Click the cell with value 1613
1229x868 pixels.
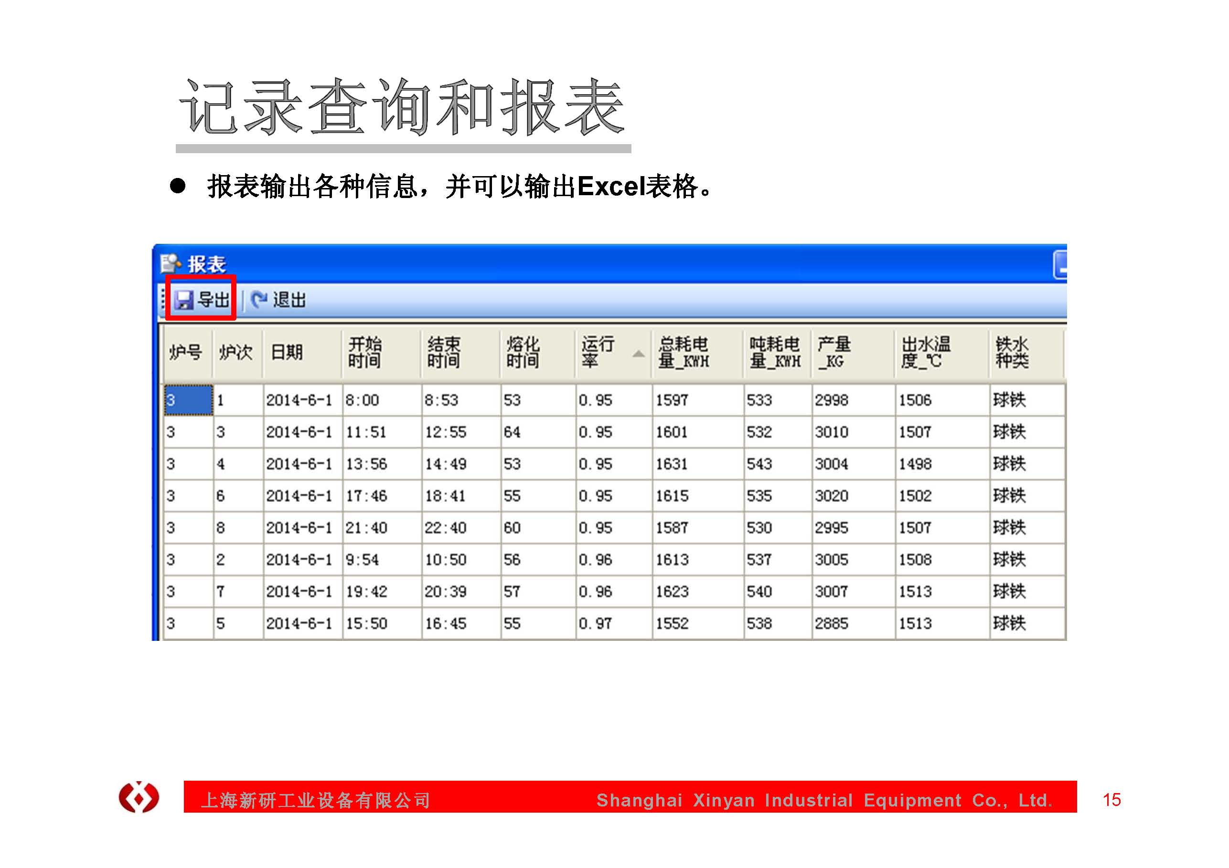pos(697,560)
